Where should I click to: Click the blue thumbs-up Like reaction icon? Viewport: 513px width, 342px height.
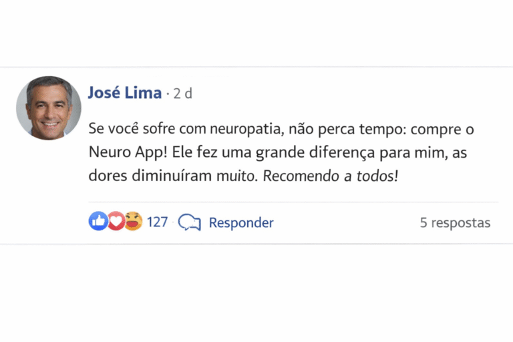[98, 222]
